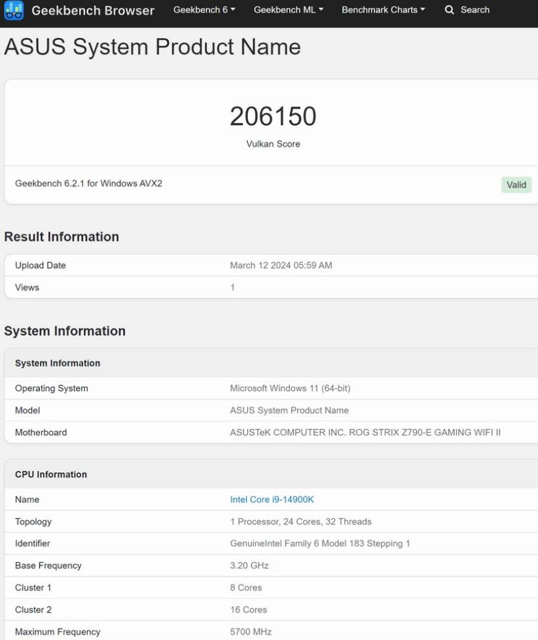Open the Benchmark Charts dropdown
This screenshot has width=538, height=640.
(x=383, y=10)
